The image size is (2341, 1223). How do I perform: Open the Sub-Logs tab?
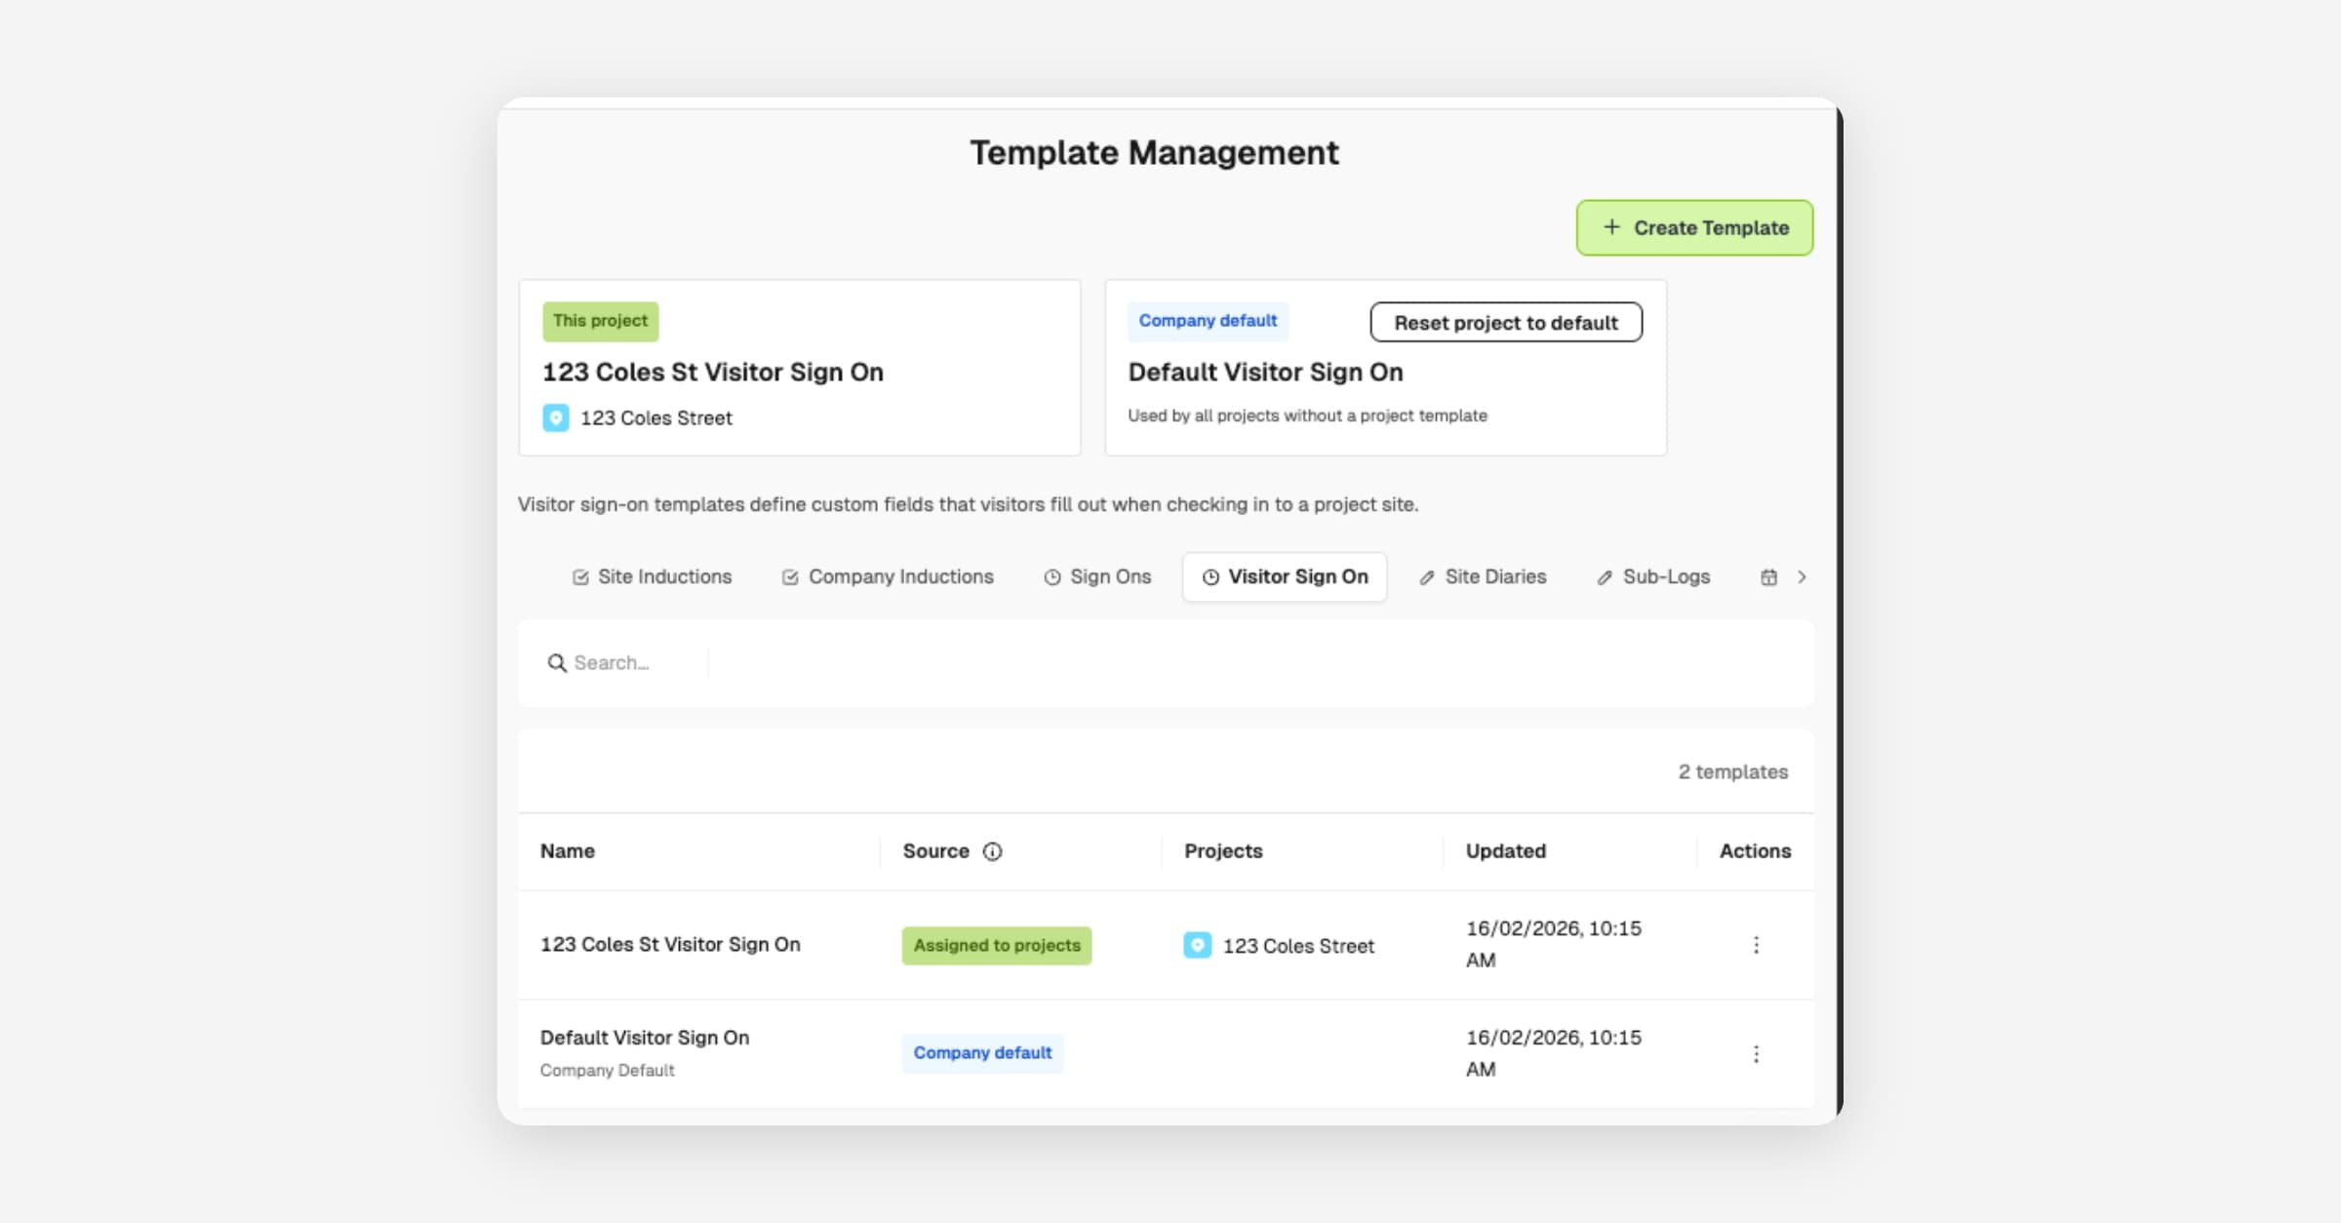tap(1653, 576)
